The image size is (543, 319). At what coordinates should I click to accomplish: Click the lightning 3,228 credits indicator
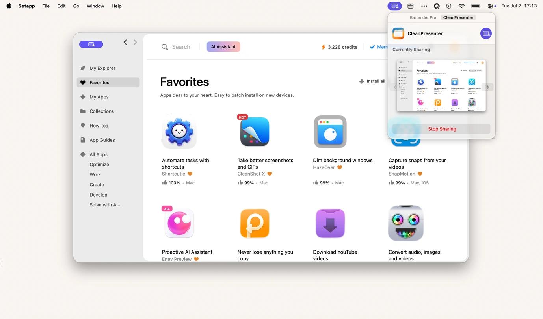(x=339, y=47)
